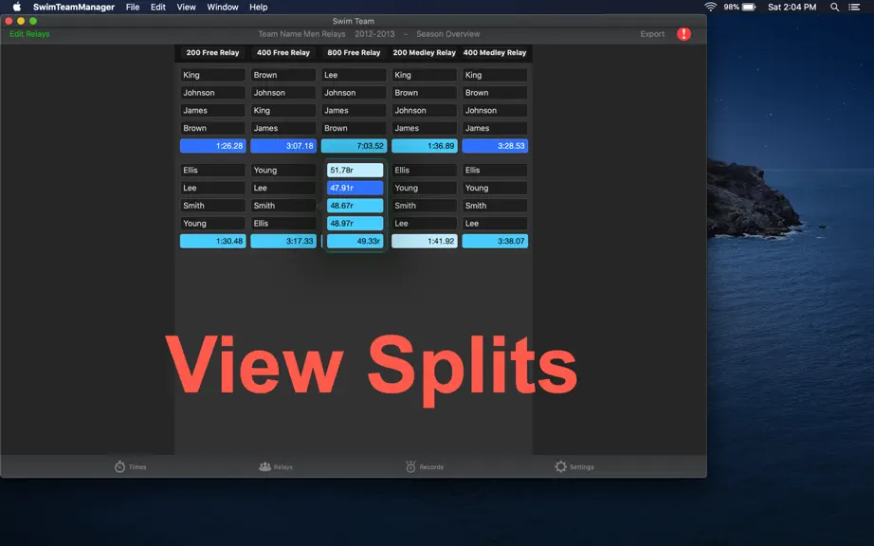Open the Edit menu
The image size is (874, 546).
157,7
